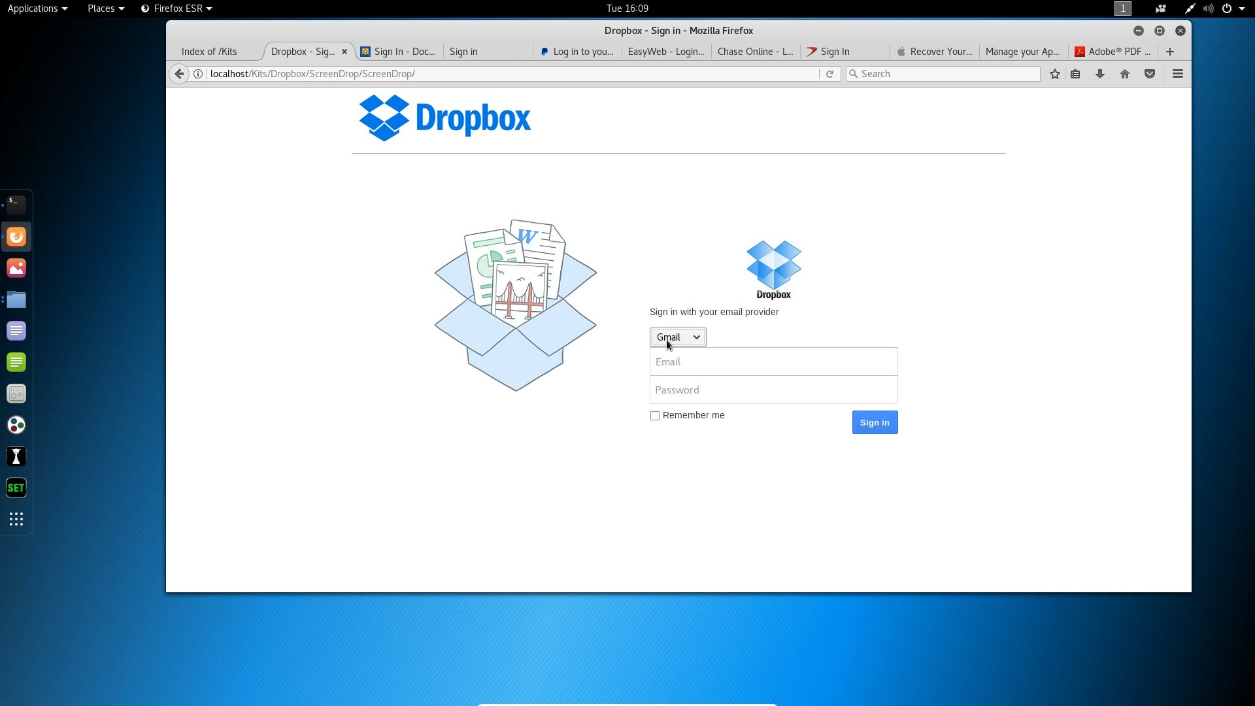The height and width of the screenshot is (706, 1255).
Task: Click the workspace 1 indicator
Action: point(1123,8)
